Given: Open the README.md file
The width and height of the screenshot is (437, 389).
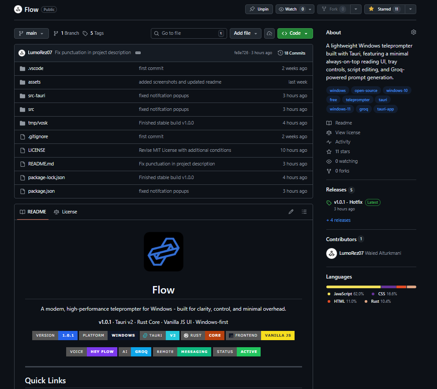Looking at the screenshot, I should pyautogui.click(x=41, y=164).
